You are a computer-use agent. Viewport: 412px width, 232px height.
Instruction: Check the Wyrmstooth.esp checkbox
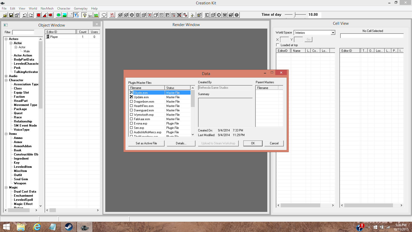(x=131, y=114)
